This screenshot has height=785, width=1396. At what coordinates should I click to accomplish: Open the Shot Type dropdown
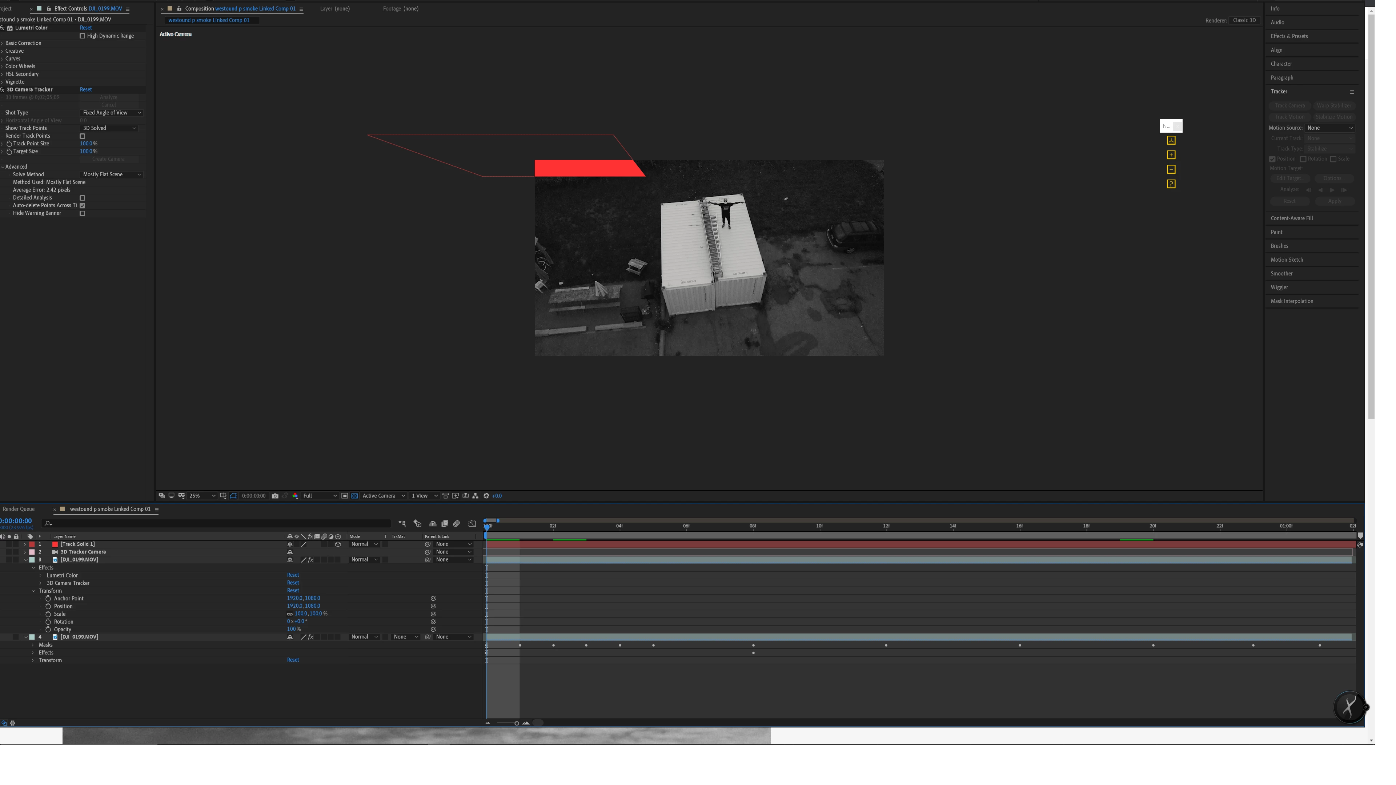click(x=112, y=113)
